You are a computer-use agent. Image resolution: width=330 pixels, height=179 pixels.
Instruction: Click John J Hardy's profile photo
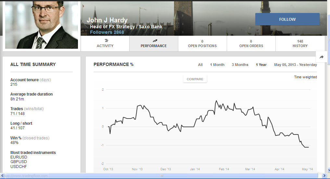[x=42, y=25]
